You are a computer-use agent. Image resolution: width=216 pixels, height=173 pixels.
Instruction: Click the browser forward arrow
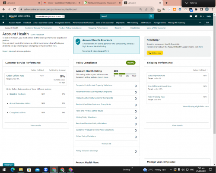[x=9, y=9]
